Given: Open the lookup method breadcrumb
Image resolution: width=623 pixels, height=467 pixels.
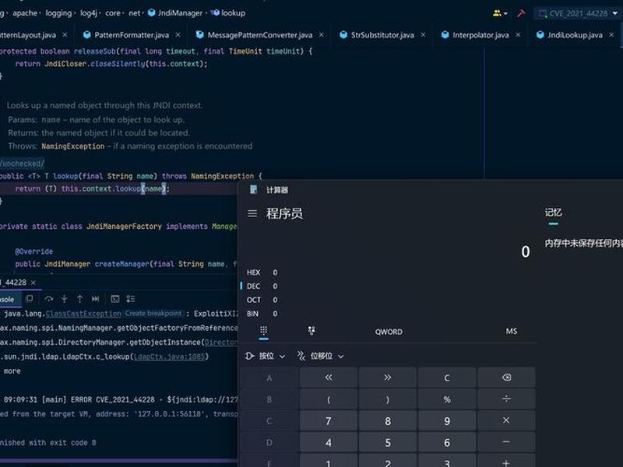Looking at the screenshot, I should (228, 13).
